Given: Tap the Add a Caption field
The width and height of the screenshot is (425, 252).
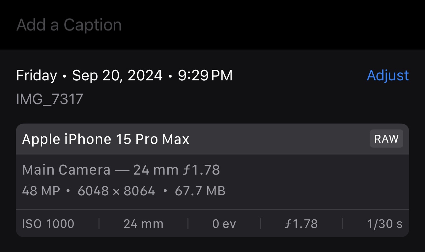Looking at the screenshot, I should click(69, 25).
